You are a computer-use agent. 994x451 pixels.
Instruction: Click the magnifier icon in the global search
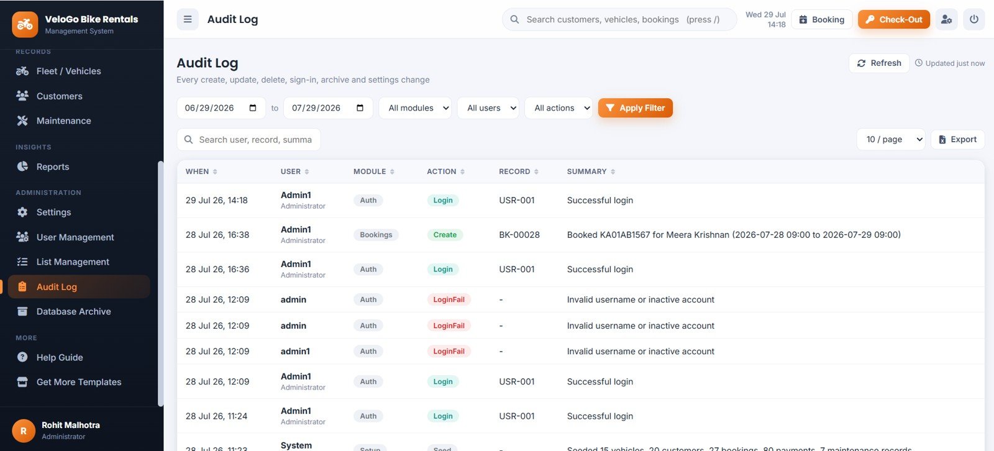[x=514, y=19]
